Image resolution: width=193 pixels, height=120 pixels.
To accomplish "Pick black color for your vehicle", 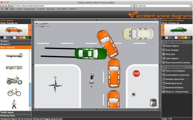I will (x=2, y=38).
